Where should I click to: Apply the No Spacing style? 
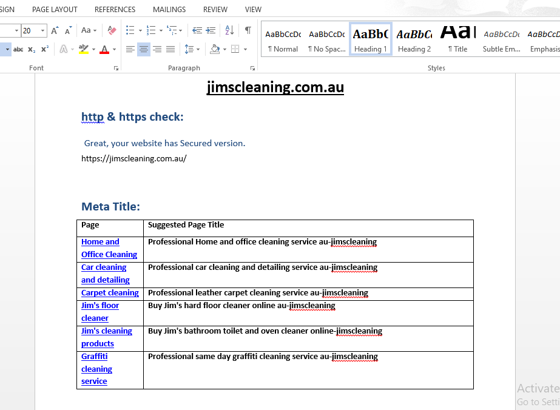[327, 39]
